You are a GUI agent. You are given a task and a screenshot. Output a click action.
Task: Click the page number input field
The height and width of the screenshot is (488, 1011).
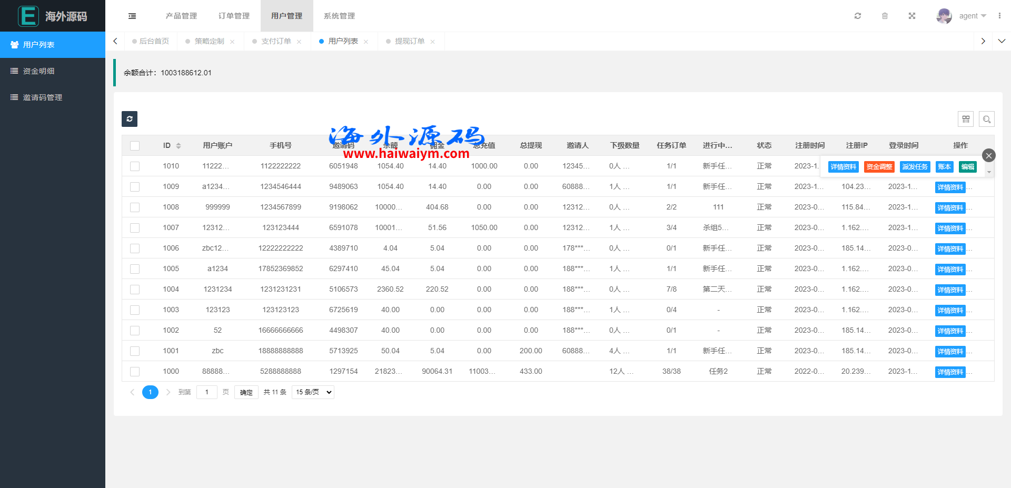207,392
